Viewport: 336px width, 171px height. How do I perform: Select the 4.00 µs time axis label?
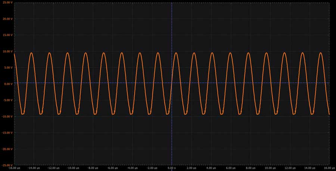211,168
